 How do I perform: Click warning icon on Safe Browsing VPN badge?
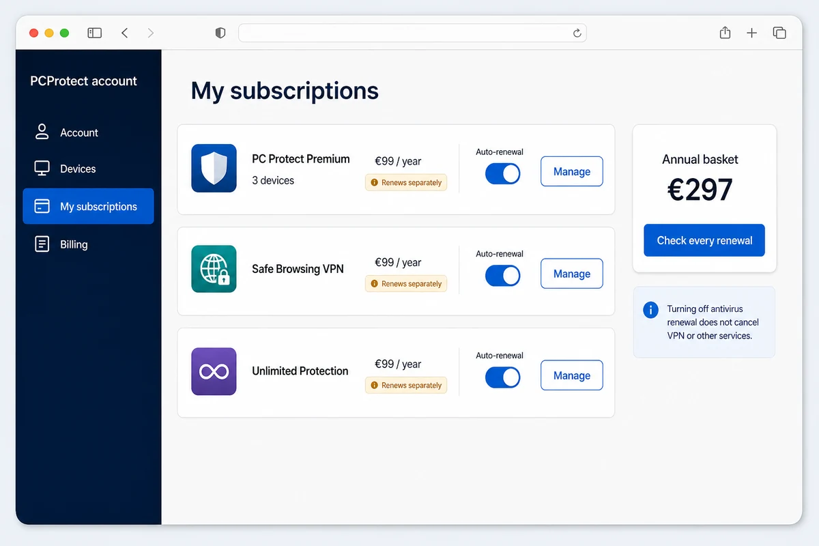tap(374, 284)
